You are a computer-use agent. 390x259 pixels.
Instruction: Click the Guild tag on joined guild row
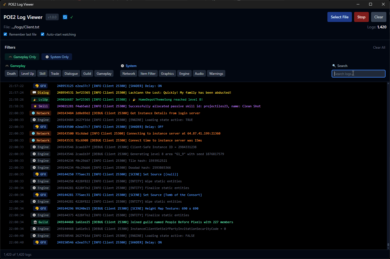pyautogui.click(x=41, y=222)
